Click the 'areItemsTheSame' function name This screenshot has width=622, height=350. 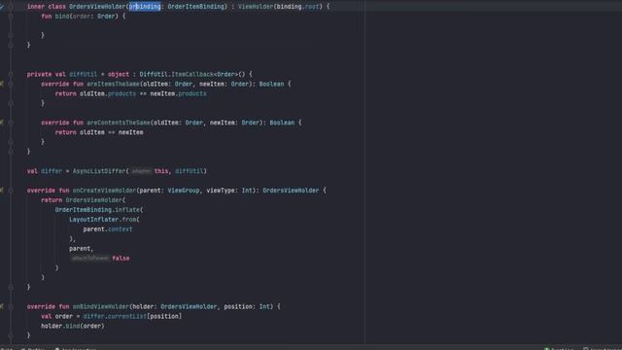click(113, 84)
